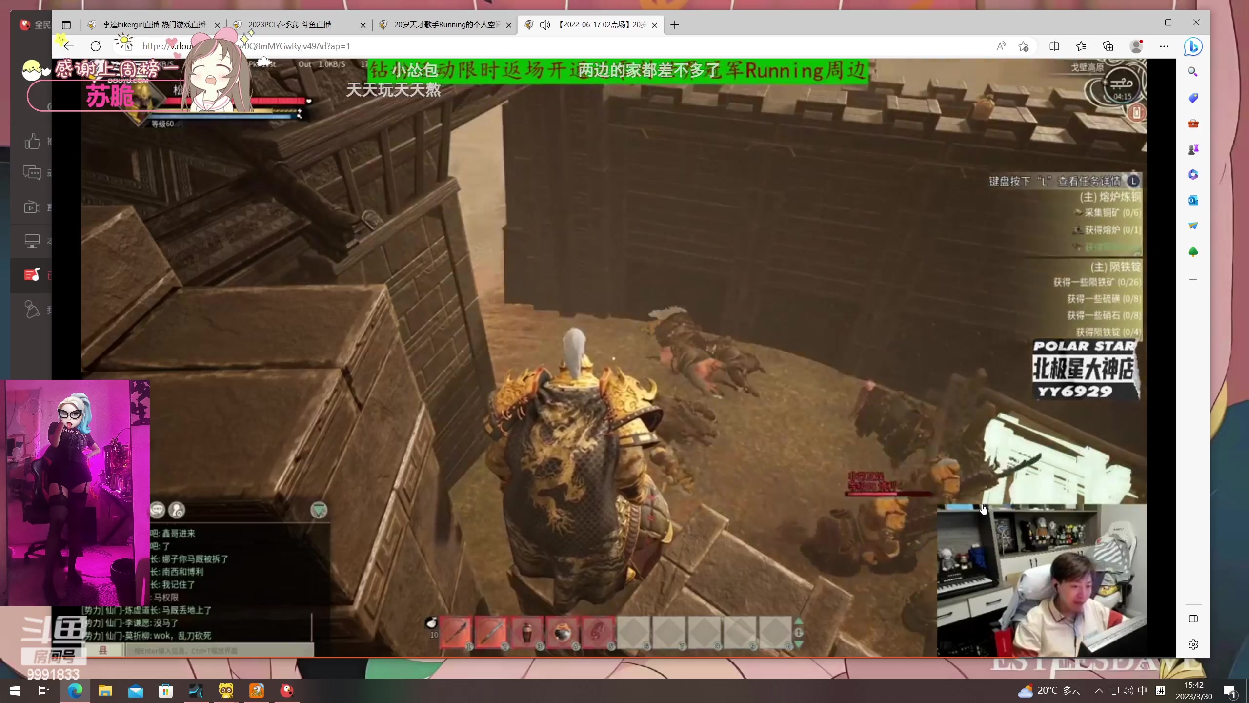Open File Explorer from taskbar
This screenshot has width=1249, height=703.
(105, 691)
